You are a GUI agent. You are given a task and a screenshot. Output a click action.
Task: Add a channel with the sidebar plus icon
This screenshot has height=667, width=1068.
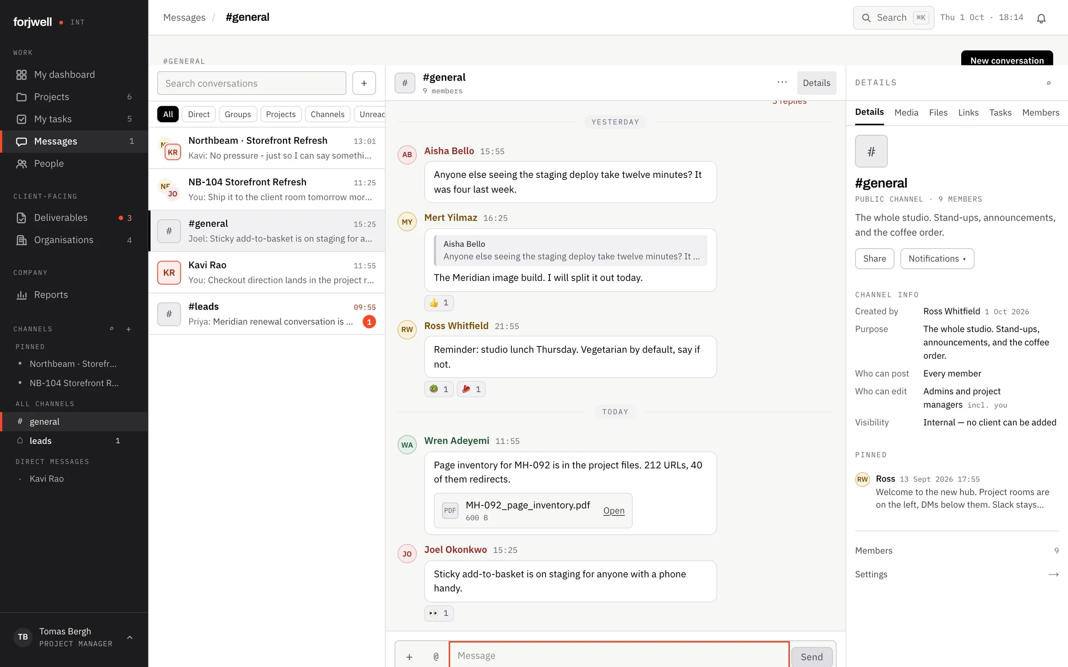click(x=129, y=329)
